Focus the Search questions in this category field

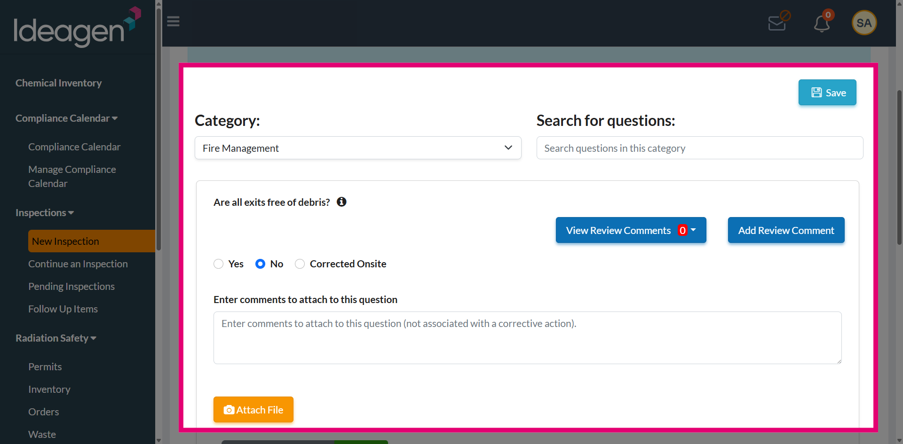[x=700, y=148]
